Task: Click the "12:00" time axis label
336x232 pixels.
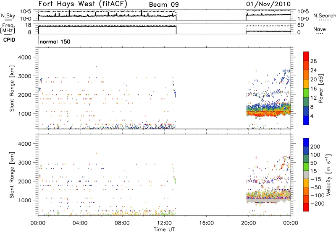Action: click(x=164, y=223)
